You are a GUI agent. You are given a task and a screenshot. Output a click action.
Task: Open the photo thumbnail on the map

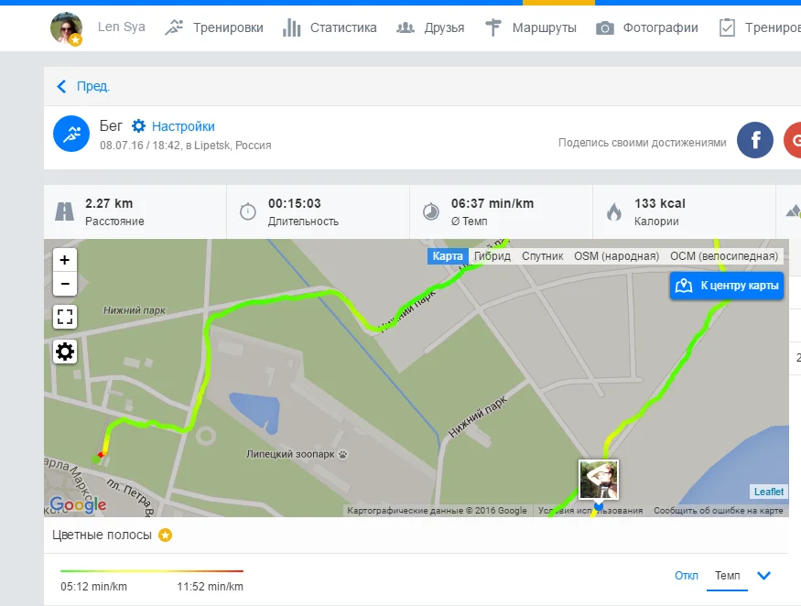click(599, 480)
